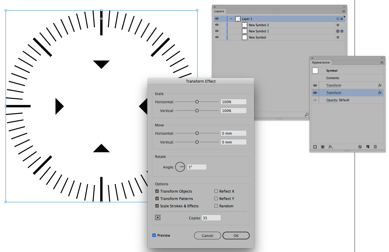Collapse Layer 1 with its chevron
Image resolution: width=389 pixels, height=252 pixels.
(231, 19)
